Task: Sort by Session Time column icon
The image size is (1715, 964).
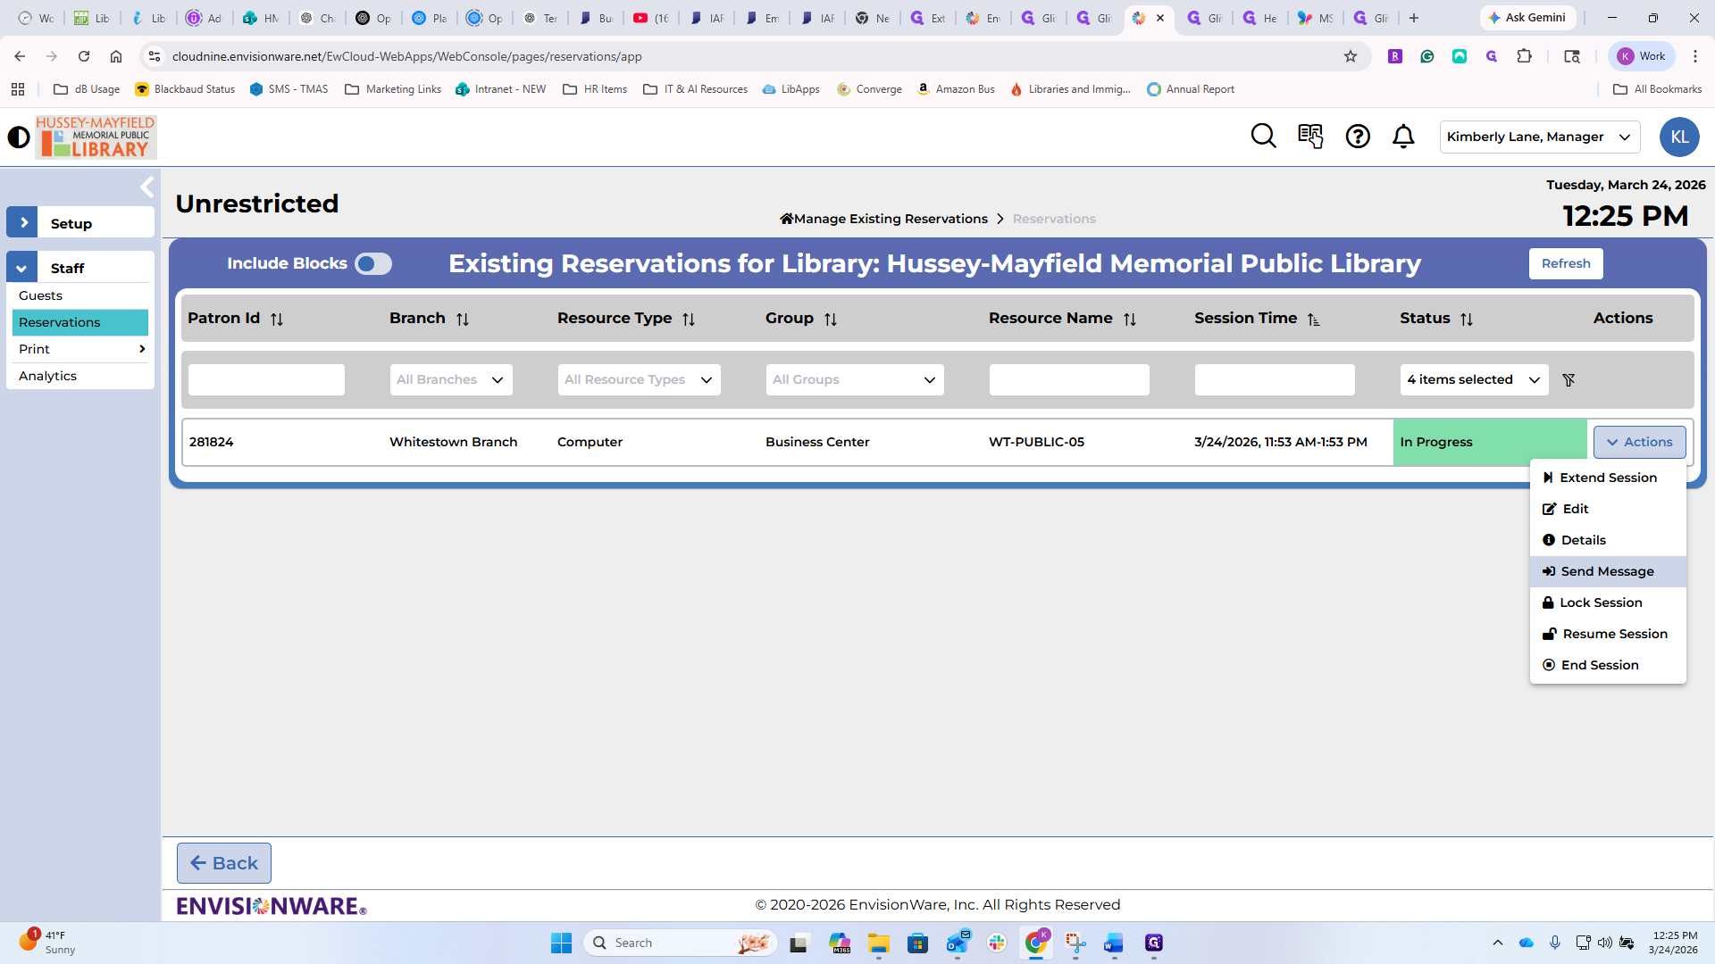Action: click(x=1313, y=320)
